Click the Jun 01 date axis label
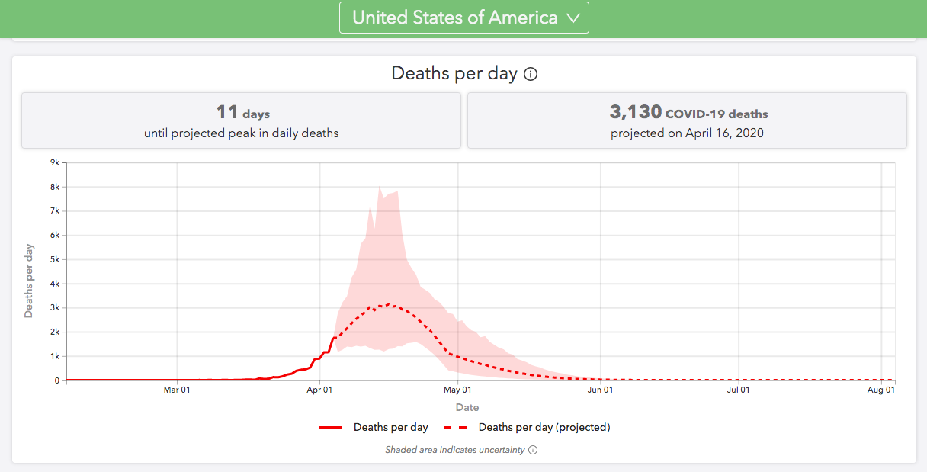Viewport: 927px width, 472px height. 601,390
